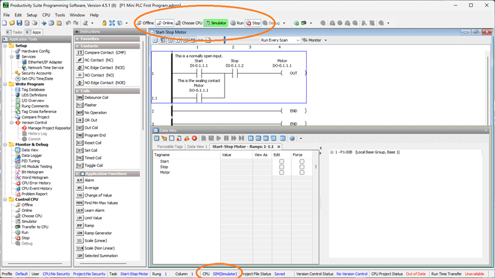Click the Offline toolbar button

[x=145, y=23]
